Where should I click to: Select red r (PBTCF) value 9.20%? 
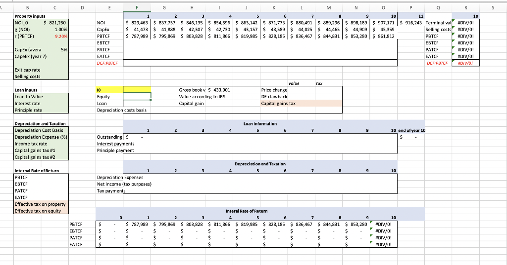click(x=54, y=36)
